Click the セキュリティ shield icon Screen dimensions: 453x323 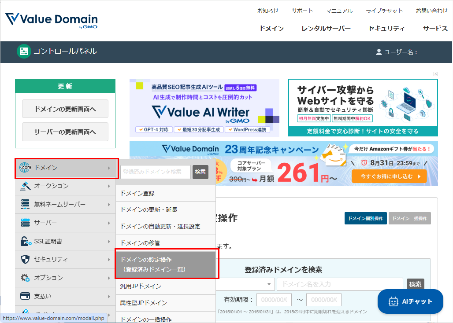point(25,259)
